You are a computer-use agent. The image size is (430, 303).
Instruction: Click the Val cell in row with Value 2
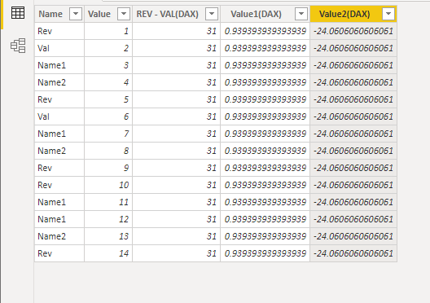pyautogui.click(x=59, y=48)
